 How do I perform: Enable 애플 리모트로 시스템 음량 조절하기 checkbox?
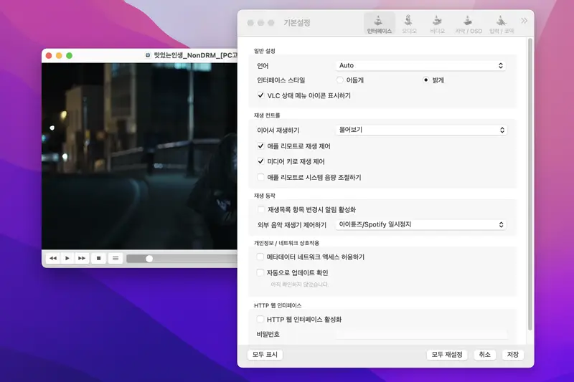click(261, 177)
